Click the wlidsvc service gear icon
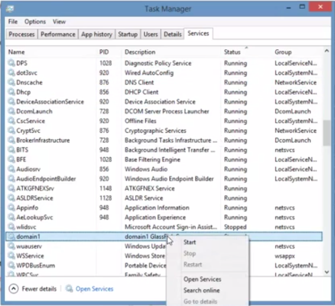The height and width of the screenshot is (306, 335). [x=11, y=226]
